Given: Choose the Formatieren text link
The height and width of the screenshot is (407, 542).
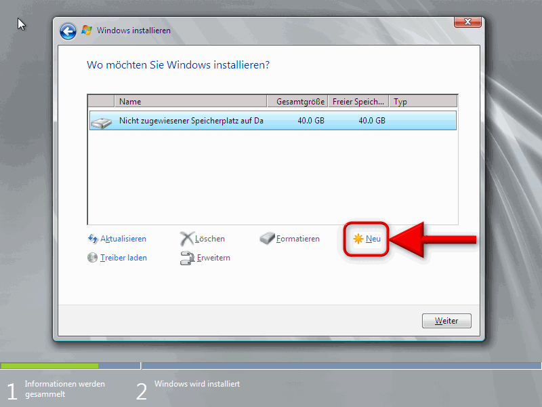Looking at the screenshot, I should [298, 239].
